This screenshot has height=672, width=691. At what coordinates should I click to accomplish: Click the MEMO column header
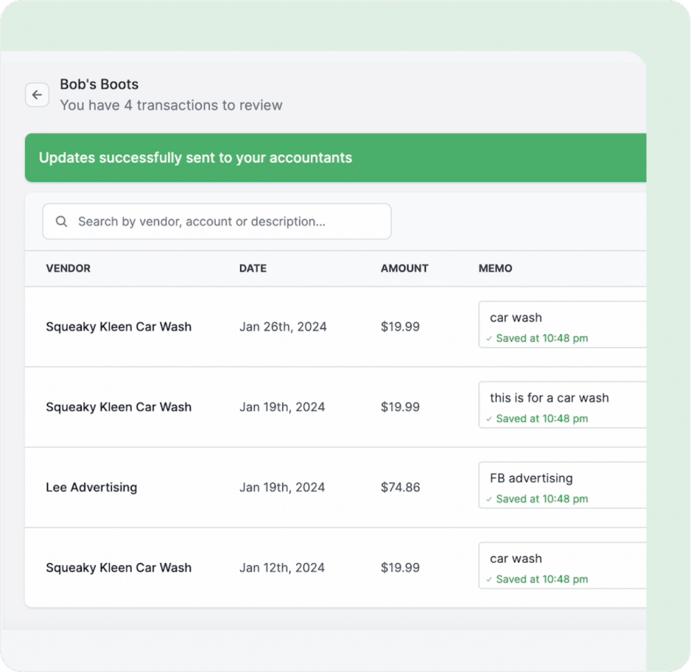(x=495, y=268)
